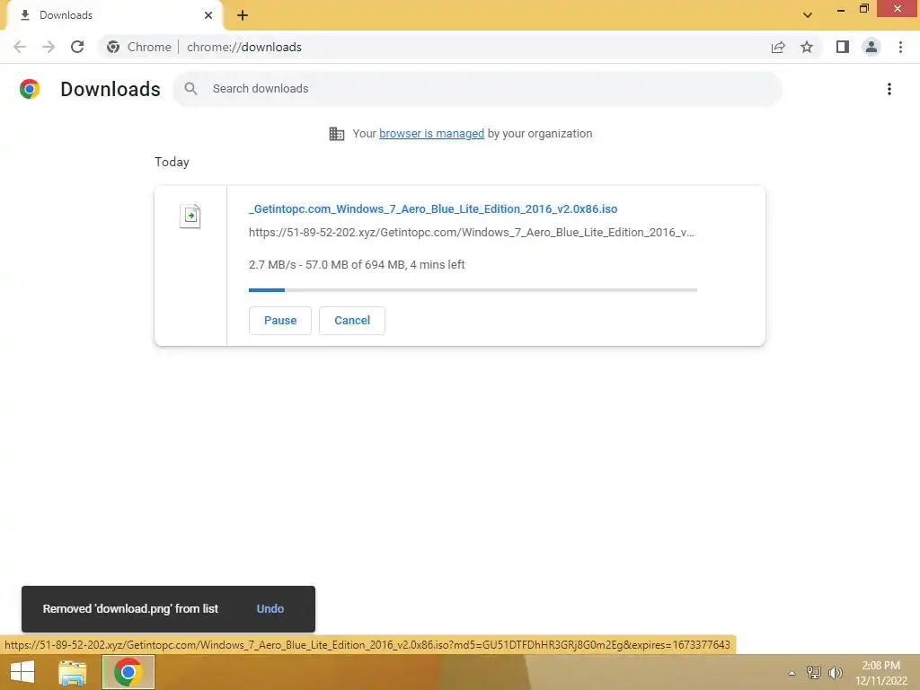Viewport: 920px width, 690px height.
Task: Click the browser back arrow
Action: point(20,47)
